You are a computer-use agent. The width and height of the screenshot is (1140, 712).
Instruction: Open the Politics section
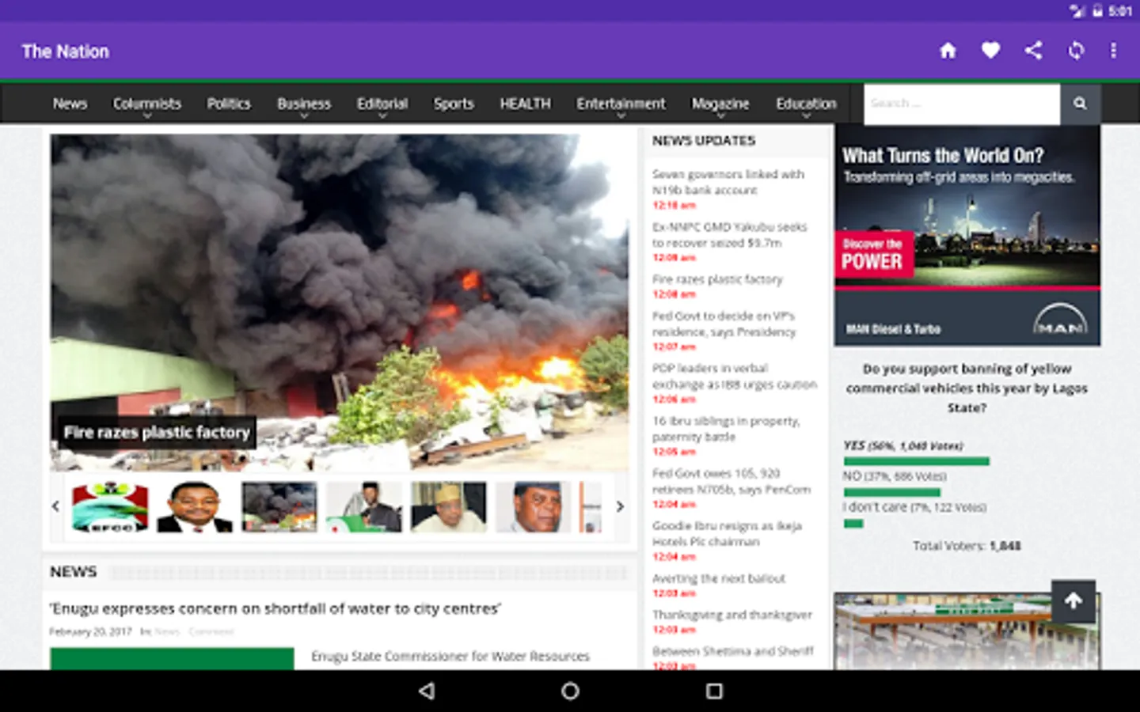click(x=228, y=103)
